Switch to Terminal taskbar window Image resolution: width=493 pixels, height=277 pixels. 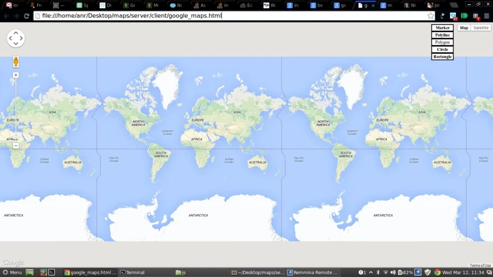(145, 272)
